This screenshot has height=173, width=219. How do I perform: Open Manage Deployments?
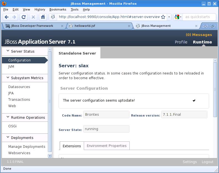27,147
